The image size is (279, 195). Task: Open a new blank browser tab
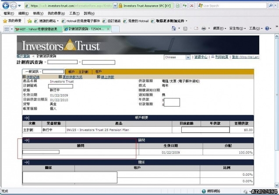115,29
